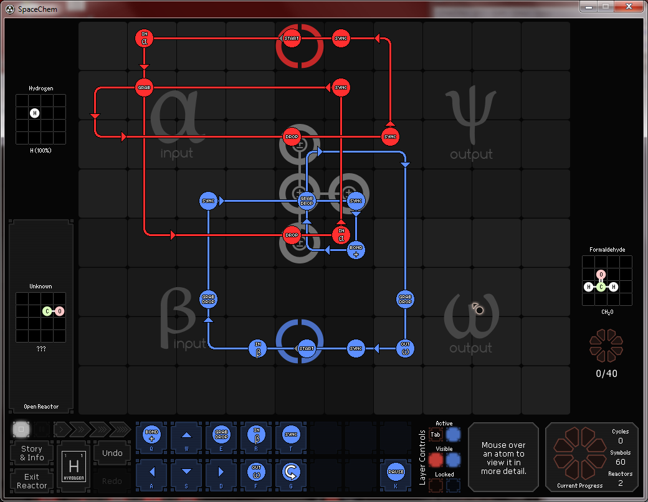Pick the Grab/Drop instruction tool
Viewport: 648px width, 502px height.
click(221, 435)
